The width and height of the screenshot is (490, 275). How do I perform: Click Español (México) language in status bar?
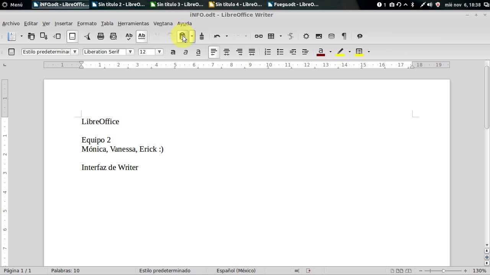point(236,271)
